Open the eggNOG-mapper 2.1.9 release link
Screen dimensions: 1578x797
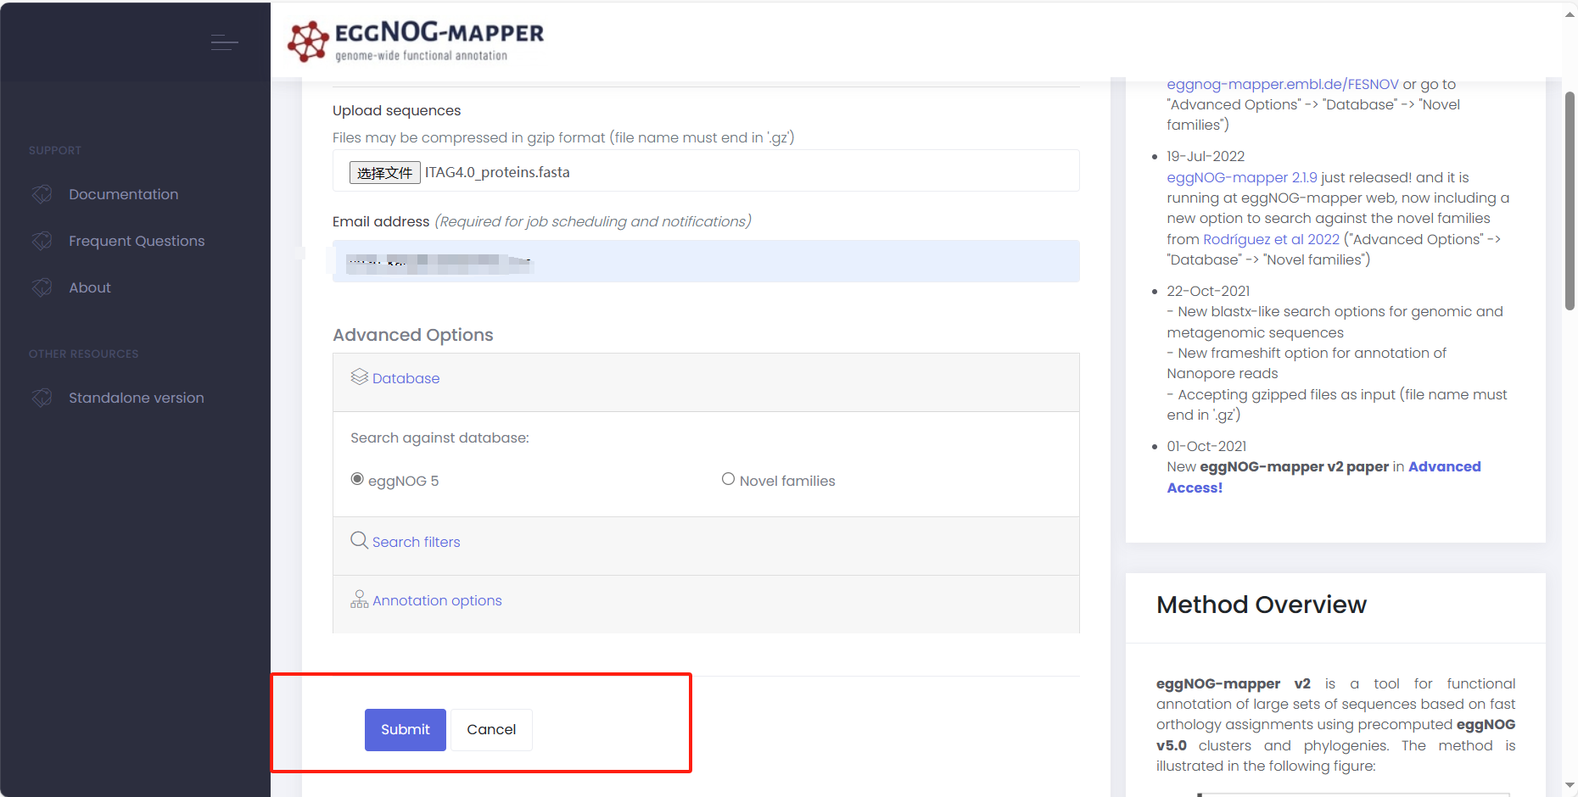[x=1242, y=177]
